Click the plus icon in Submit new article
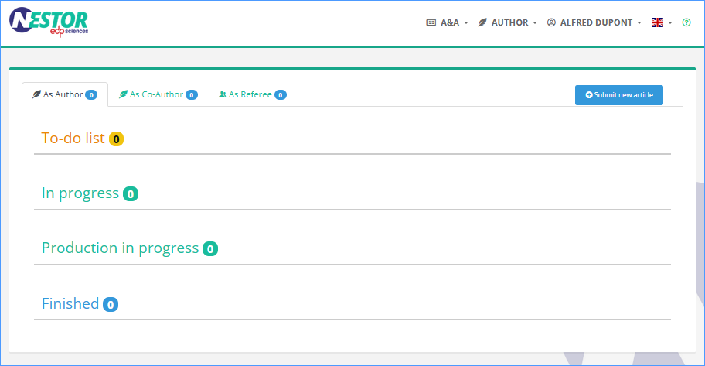This screenshot has height=366, width=705. (x=588, y=95)
